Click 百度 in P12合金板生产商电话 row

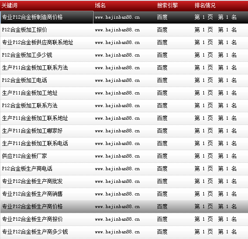(162, 168)
